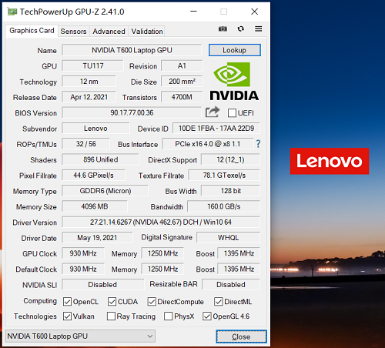Click the refresh icon in toolbar
Image resolution: width=385 pixels, height=348 pixels.
click(240, 28)
